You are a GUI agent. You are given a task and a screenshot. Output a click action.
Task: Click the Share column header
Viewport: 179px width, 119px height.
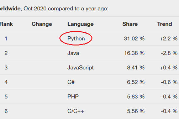click(x=130, y=24)
